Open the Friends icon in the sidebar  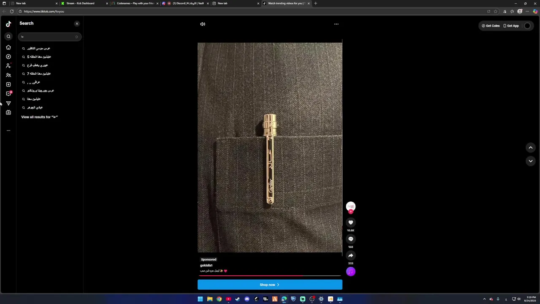[8, 75]
